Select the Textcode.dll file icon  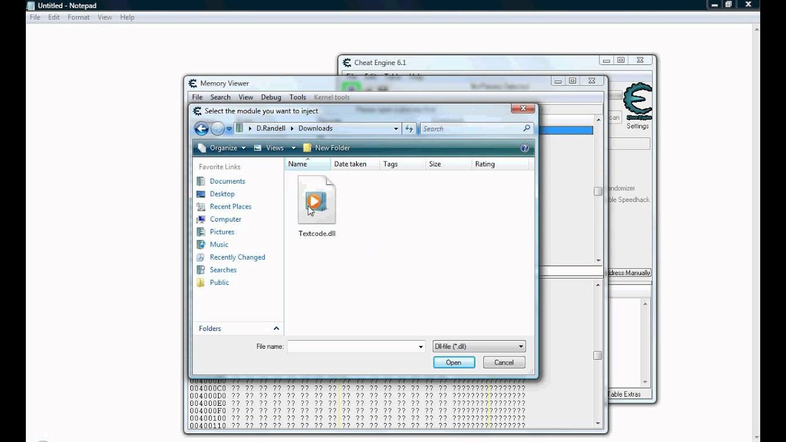click(317, 200)
